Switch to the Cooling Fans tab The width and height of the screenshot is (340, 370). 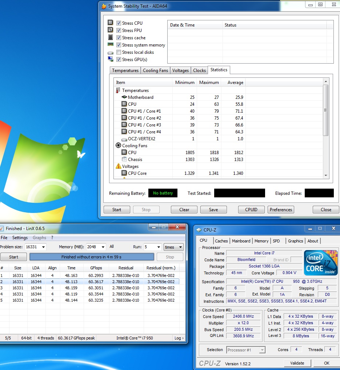coord(155,70)
